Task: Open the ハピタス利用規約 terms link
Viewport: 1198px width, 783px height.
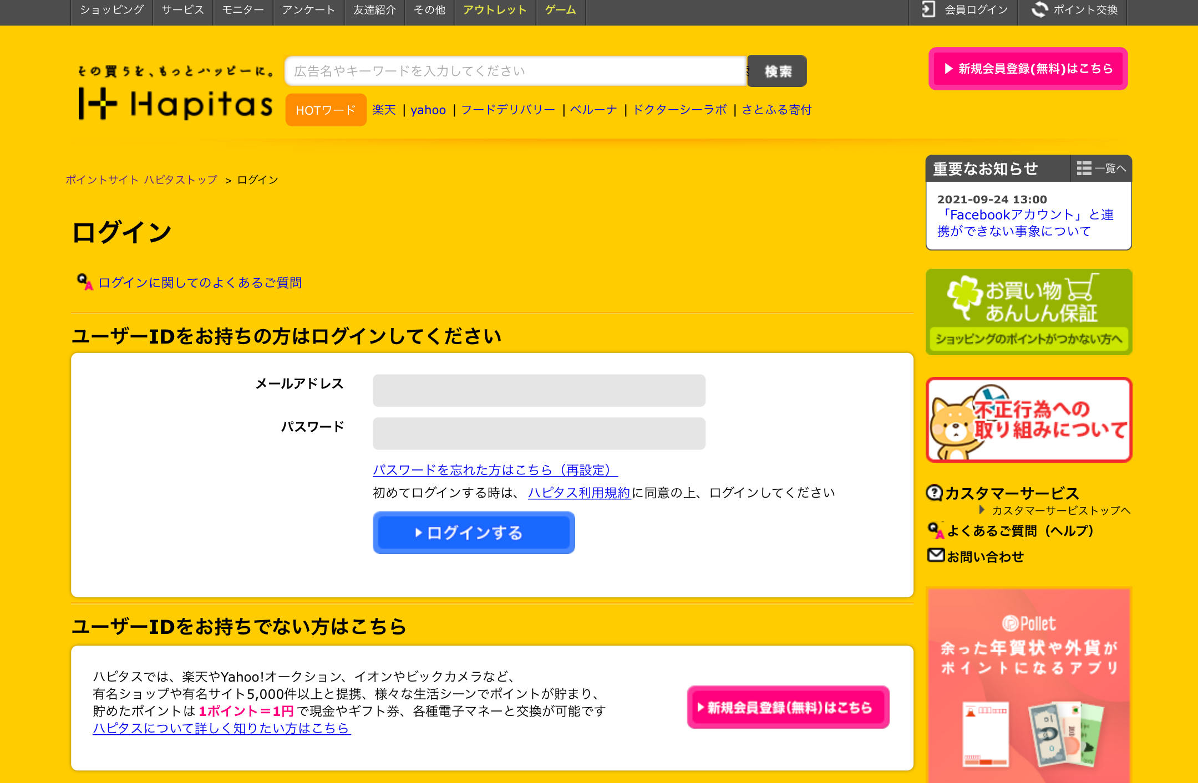Action: click(x=579, y=493)
